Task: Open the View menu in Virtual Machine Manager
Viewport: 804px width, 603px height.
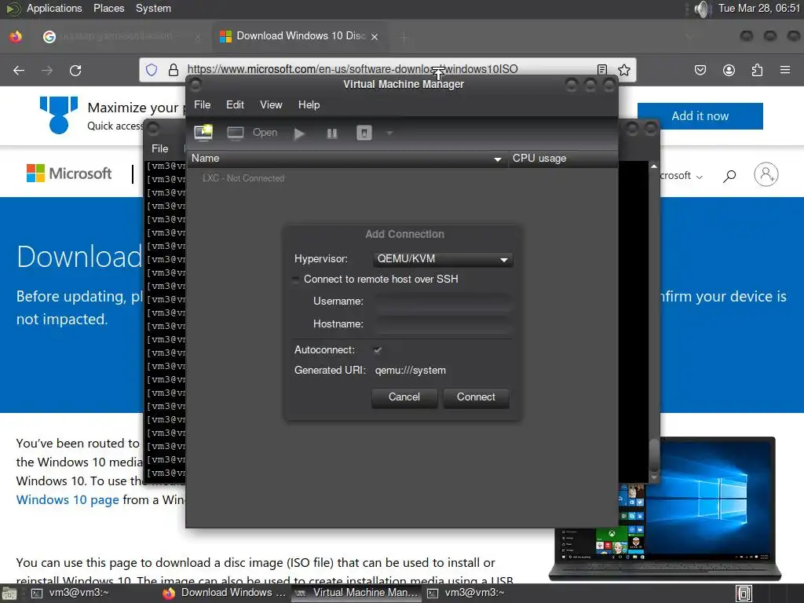Action: point(271,104)
